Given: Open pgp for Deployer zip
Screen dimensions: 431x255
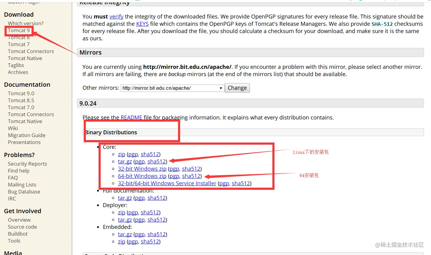Looking at the screenshot, I should point(133,213).
